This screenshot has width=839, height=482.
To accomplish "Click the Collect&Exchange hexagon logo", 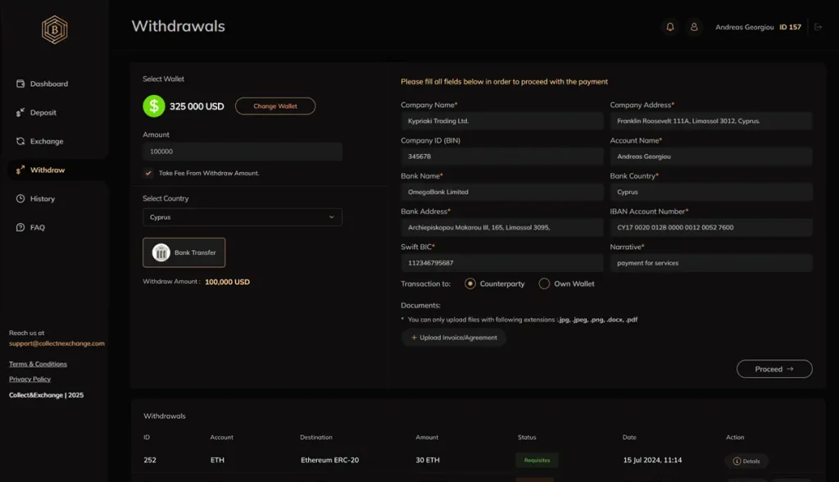I will point(54,30).
